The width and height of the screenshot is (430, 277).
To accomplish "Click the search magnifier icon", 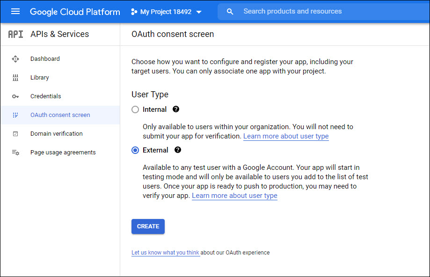I will (230, 12).
